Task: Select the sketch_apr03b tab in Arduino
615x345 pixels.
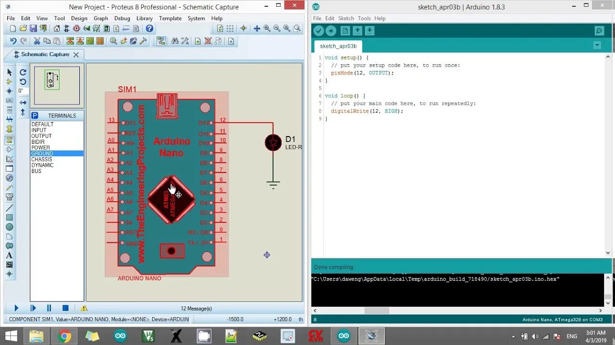Action: (338, 46)
